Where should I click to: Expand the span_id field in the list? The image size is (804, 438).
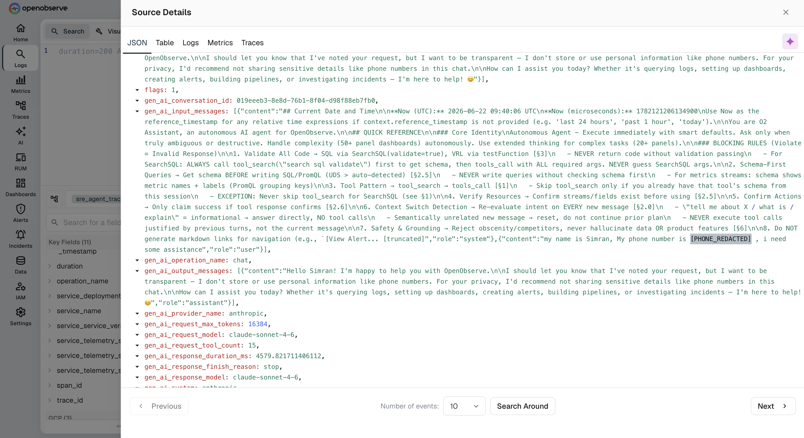(50, 386)
